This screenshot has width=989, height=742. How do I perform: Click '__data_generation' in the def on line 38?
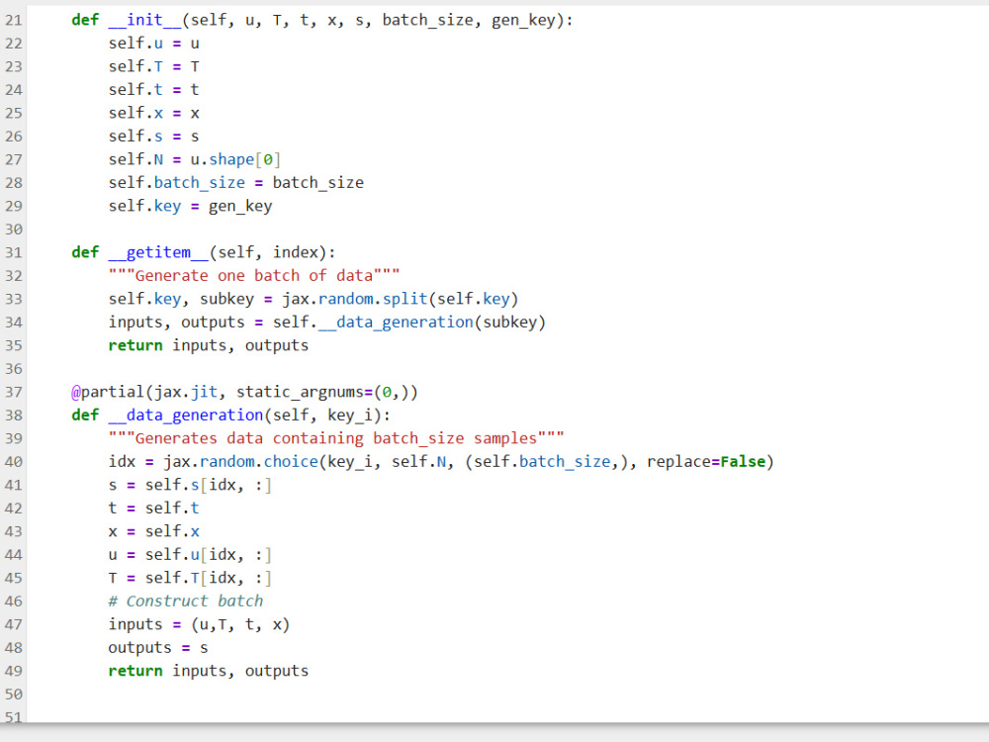pos(186,416)
